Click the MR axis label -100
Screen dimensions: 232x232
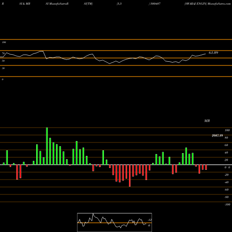[227, 205]
